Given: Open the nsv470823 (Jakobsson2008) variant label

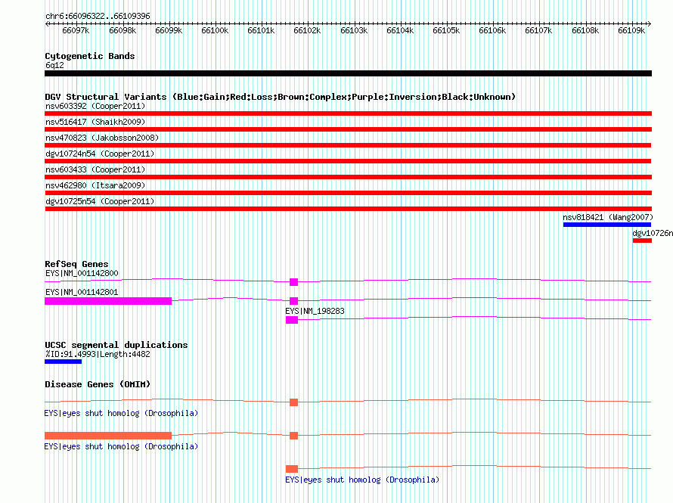Looking at the screenshot, I should 101,138.
